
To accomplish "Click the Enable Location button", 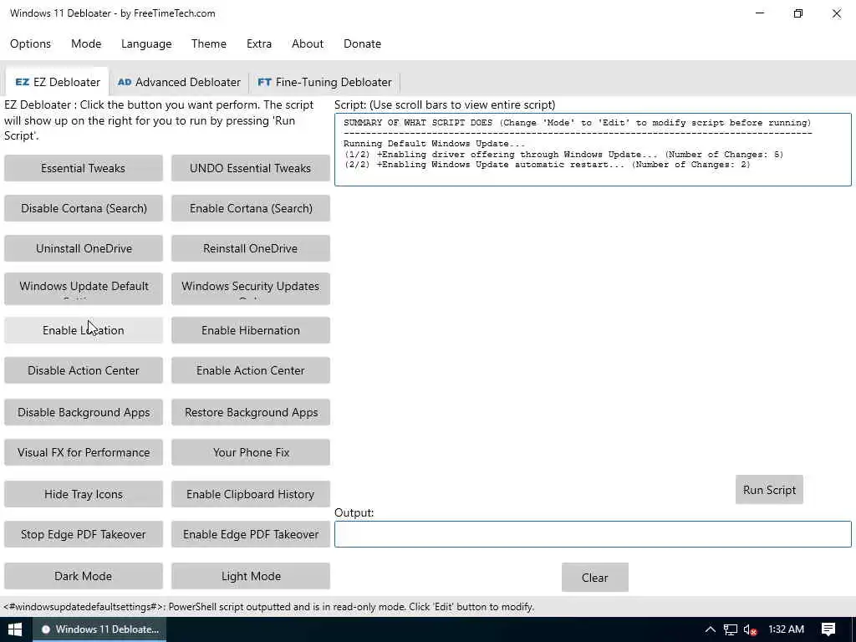I will [x=83, y=330].
